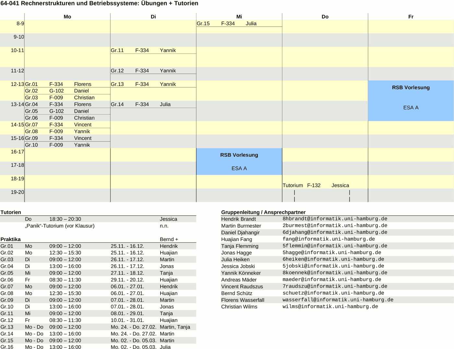Click the 'Tutorien' section heading
This screenshot has width=454, height=349.
pos(11,212)
